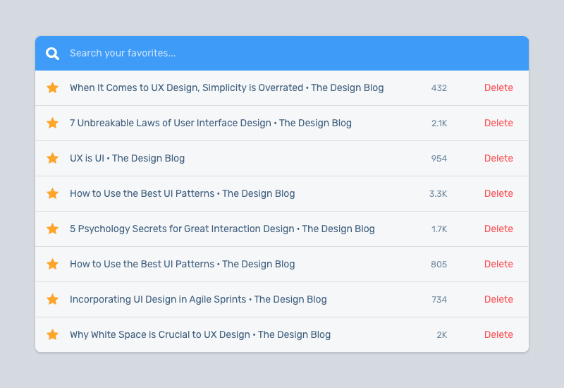Unstar the article in the row showing 805
The image size is (564, 388).
click(x=52, y=265)
